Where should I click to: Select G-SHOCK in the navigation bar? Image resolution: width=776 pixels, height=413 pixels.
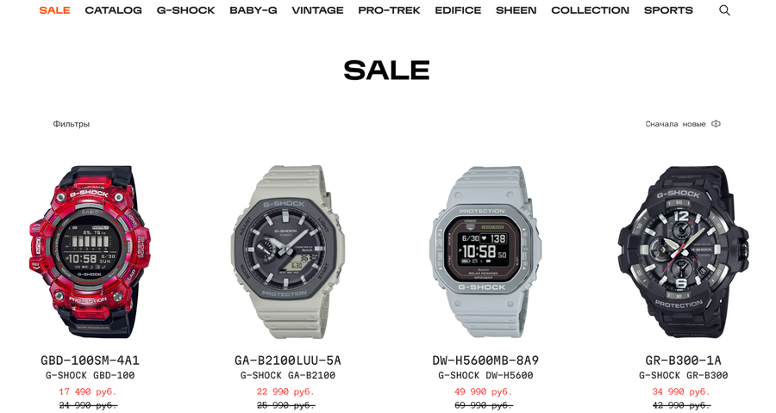185,10
